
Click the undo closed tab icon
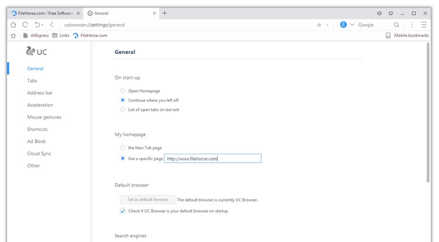37,25
